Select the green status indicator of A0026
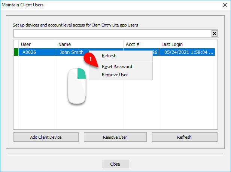The width and height of the screenshot is (231, 172). point(16,52)
